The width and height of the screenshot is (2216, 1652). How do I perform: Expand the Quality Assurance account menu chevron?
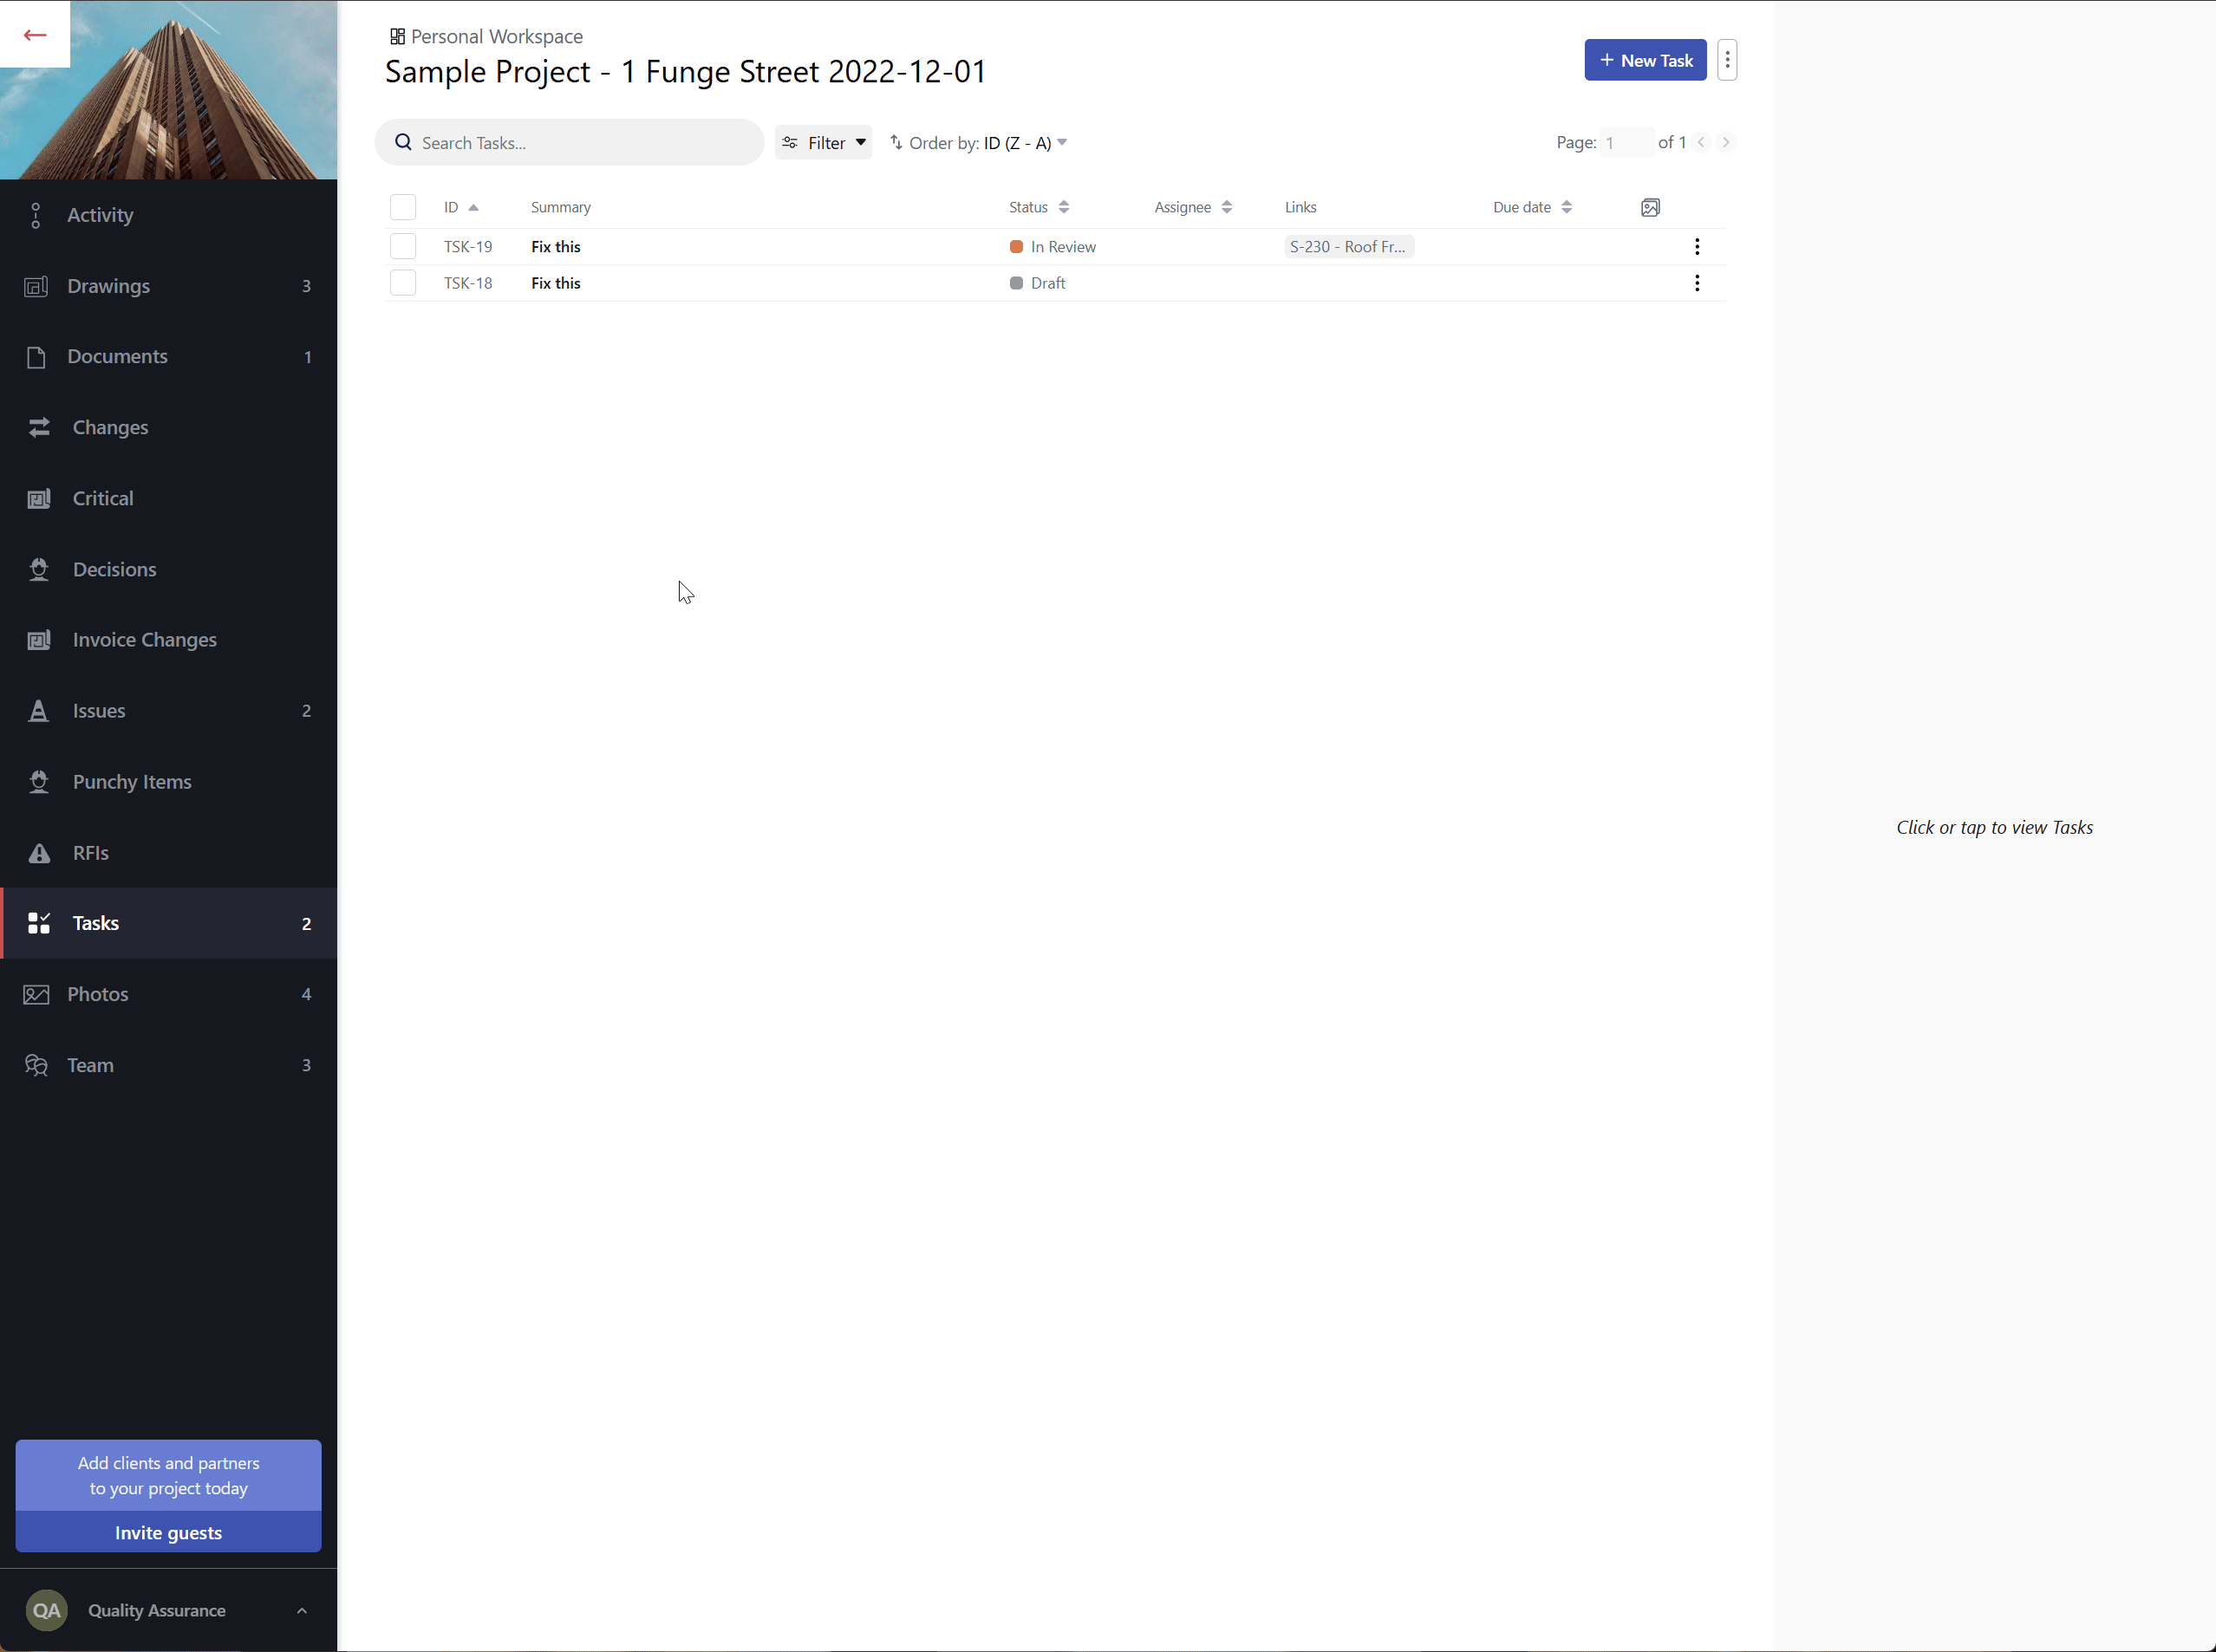pos(302,1610)
